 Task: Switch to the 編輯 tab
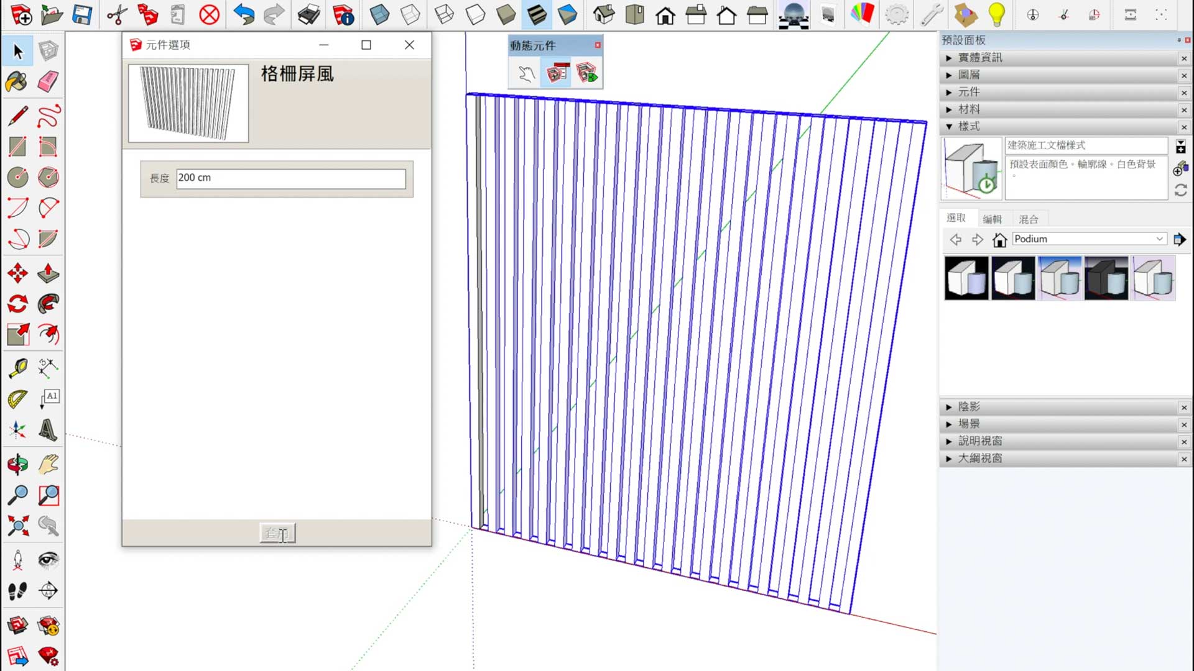tap(992, 219)
